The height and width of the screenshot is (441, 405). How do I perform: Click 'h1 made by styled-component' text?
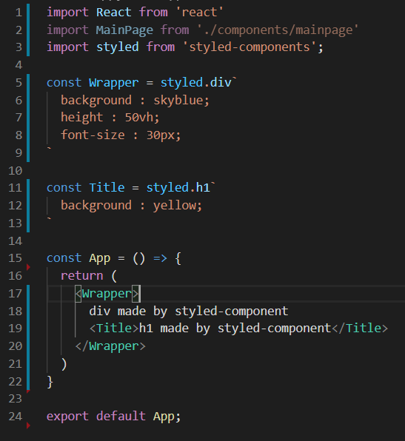click(x=235, y=329)
